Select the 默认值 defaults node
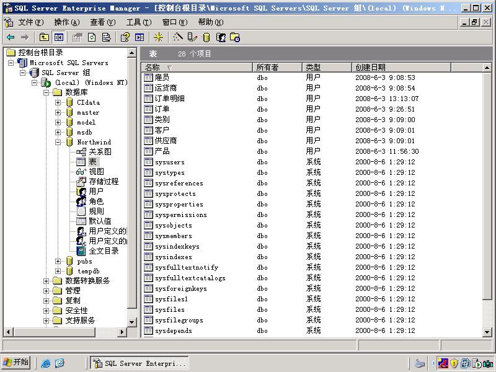The width and height of the screenshot is (496, 372). click(x=100, y=221)
